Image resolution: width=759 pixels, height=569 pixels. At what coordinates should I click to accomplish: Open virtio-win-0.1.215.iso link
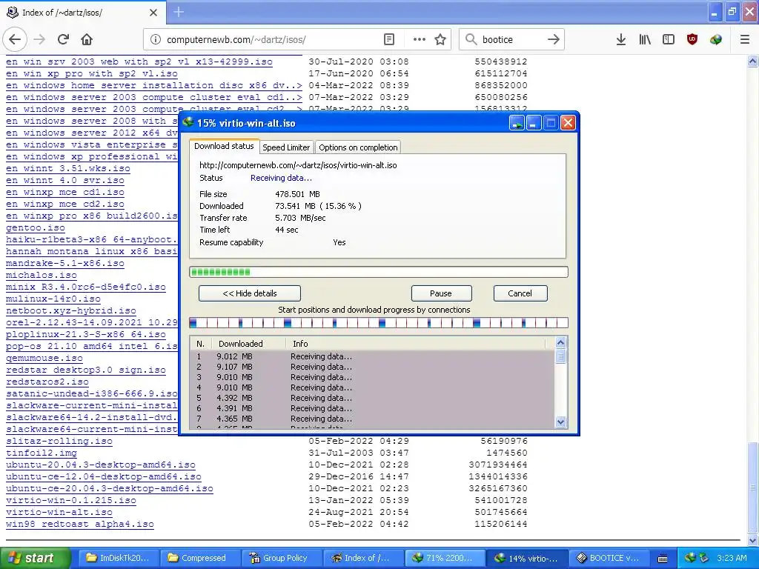pyautogui.click(x=71, y=500)
